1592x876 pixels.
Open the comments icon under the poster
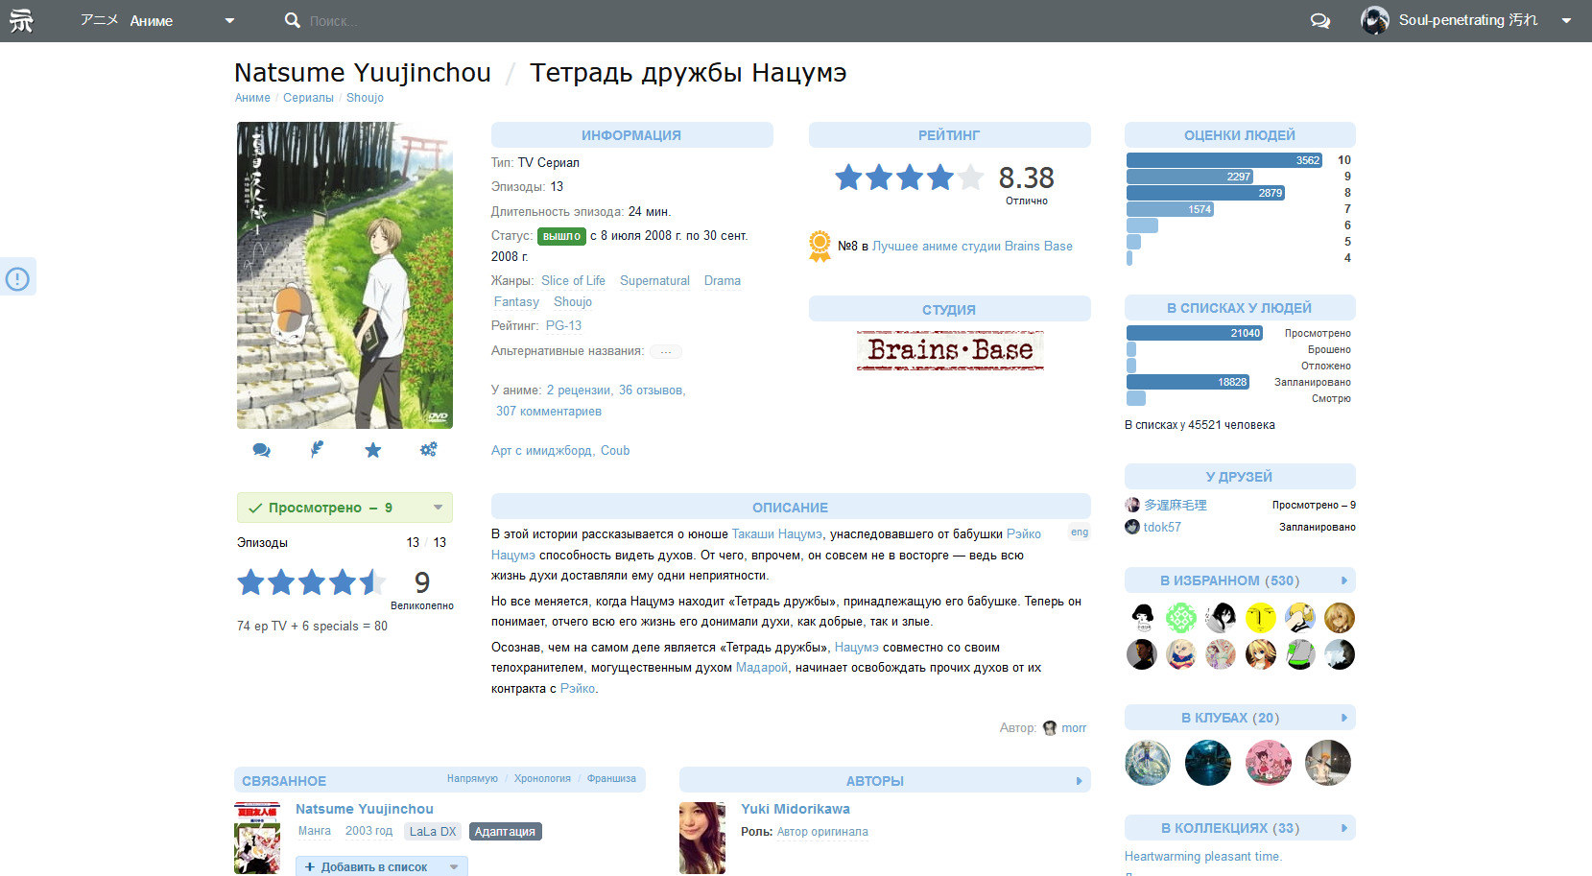[261, 449]
